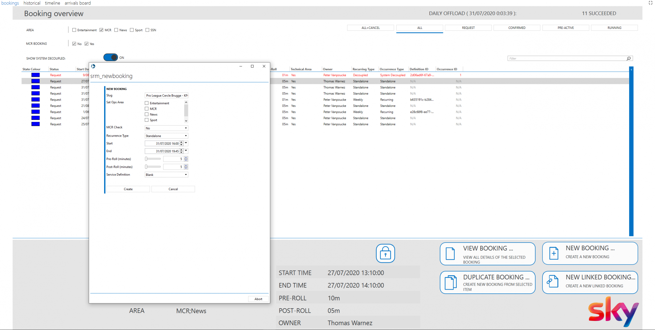Tick the Sport checkbox in Area filter

[x=132, y=30]
